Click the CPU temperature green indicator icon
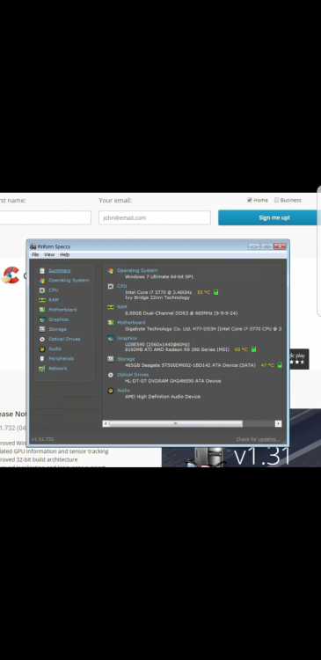This screenshot has width=321, height=660. click(215, 292)
